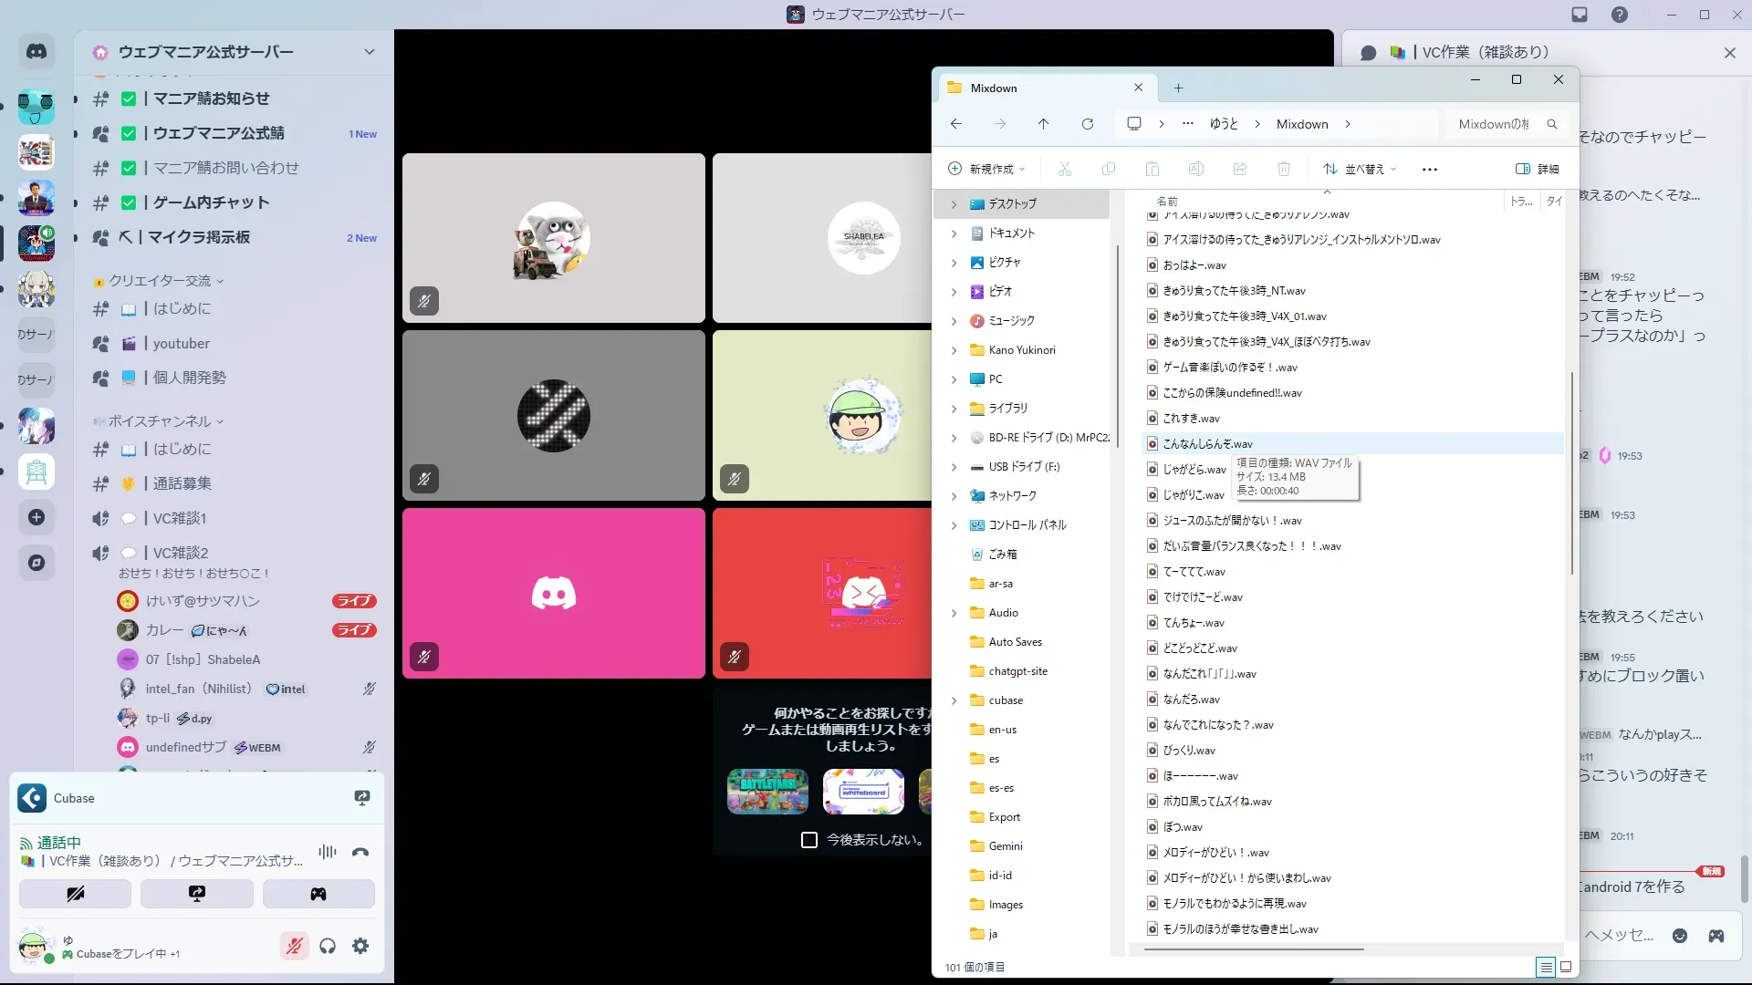The image size is (1752, 985).
Task: Click the Explorer vertical scrollbar
Action: [1571, 474]
